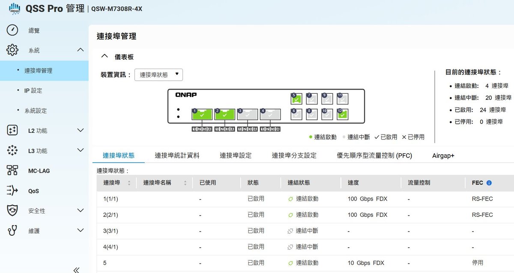Screen dimensions: 514x273
Task: Sort table by 連接埠 column
Action: pyautogui.click(x=129, y=183)
